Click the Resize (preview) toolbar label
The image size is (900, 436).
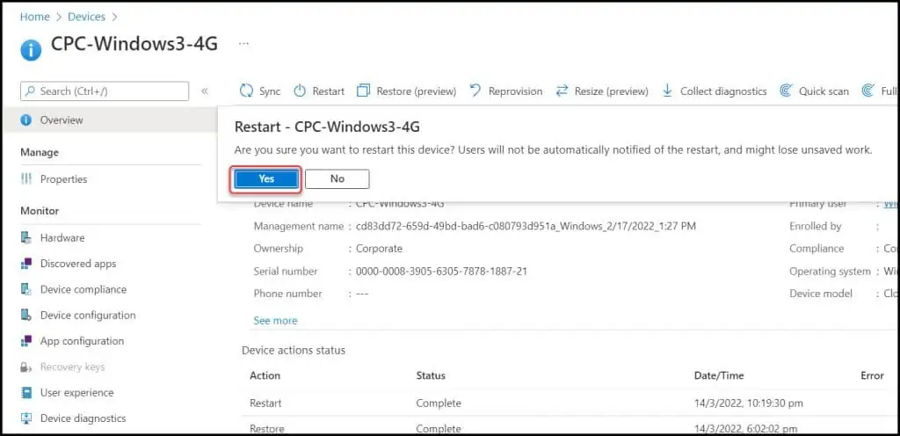[x=612, y=91]
